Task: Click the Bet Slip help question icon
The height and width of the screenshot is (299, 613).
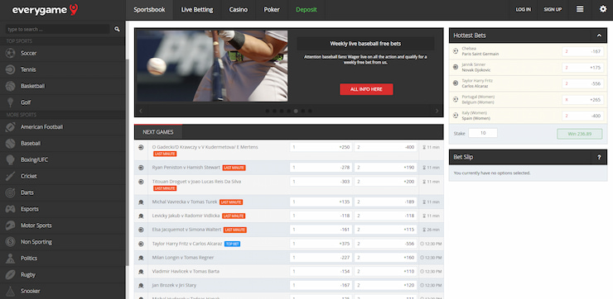Action: 599,158
